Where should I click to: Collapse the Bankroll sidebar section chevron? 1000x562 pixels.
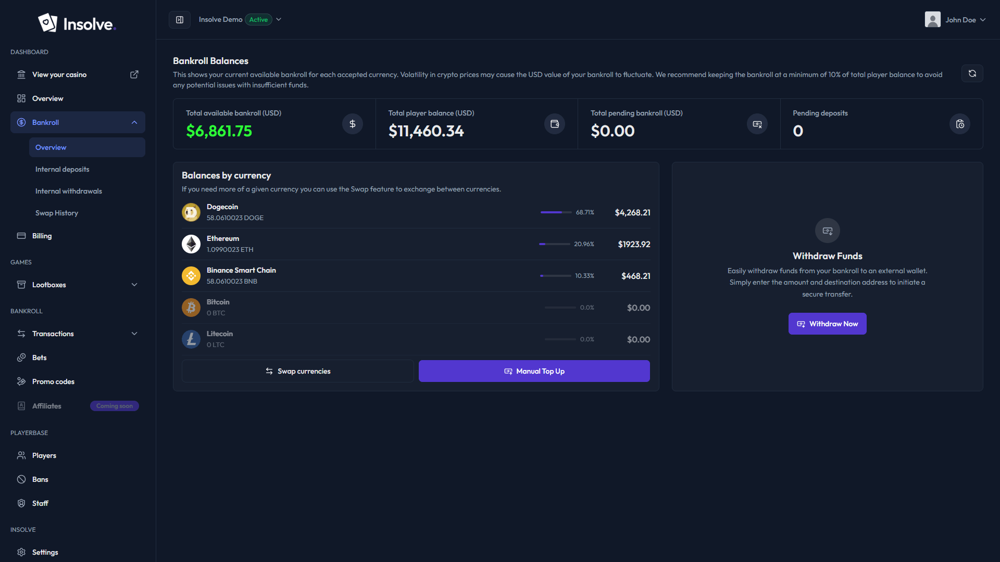(x=134, y=122)
